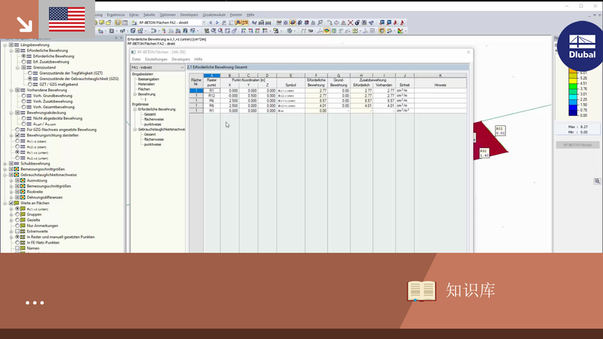This screenshot has width=603, height=339.
Task: Collapse the Grenzzustand tree node
Action: (x=17, y=67)
